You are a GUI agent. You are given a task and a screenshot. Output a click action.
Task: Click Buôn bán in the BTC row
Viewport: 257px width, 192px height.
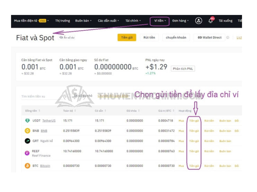click(225, 166)
